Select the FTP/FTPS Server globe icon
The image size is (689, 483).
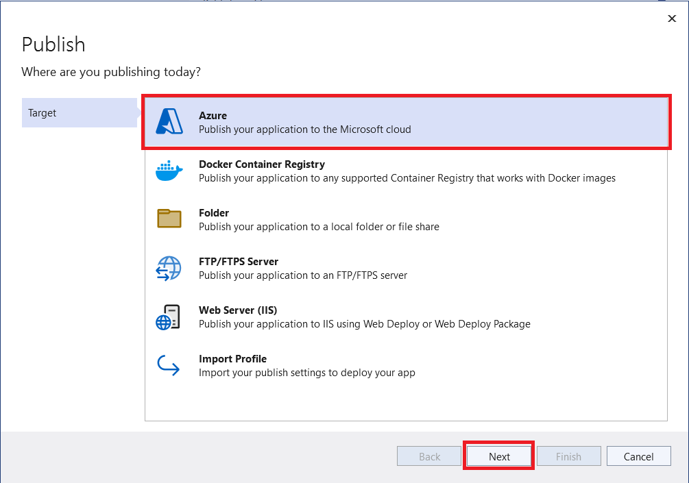click(169, 267)
